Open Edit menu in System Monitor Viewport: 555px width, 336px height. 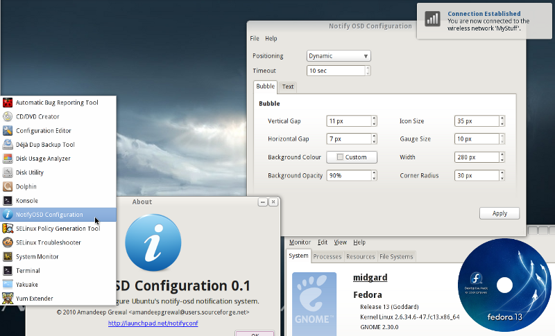point(323,242)
